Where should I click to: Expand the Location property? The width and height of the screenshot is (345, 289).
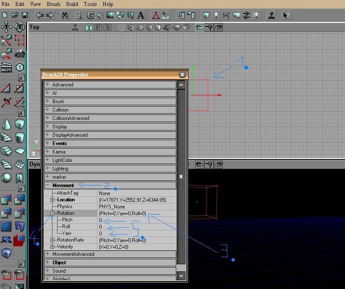pos(52,200)
